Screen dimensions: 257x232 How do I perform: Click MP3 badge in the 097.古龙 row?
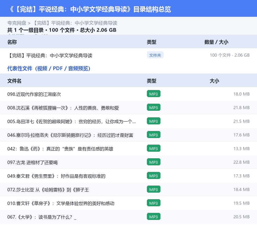tap(154, 162)
